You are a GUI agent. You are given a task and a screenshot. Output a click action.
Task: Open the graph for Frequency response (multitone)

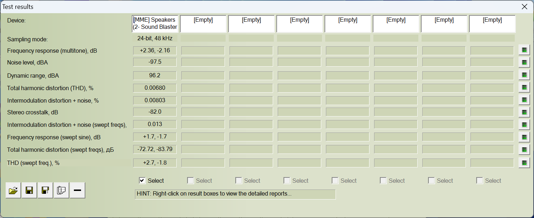524,50
